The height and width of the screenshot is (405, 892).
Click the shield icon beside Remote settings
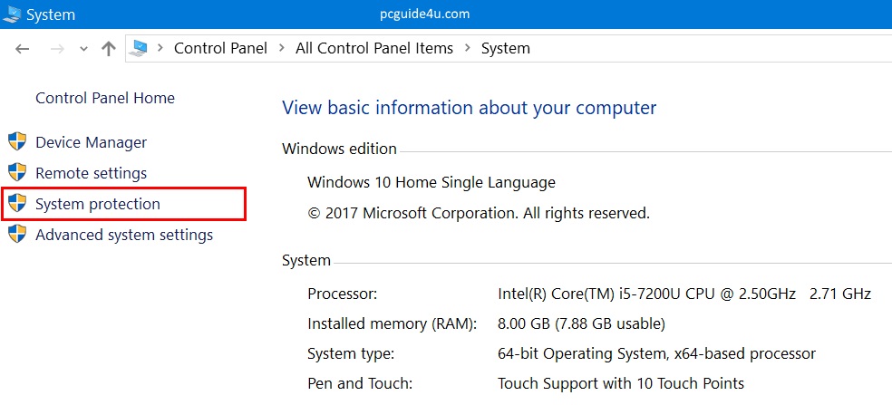[x=17, y=173]
